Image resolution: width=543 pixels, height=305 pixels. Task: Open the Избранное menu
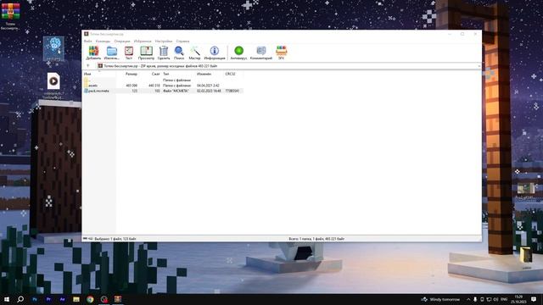(x=143, y=42)
